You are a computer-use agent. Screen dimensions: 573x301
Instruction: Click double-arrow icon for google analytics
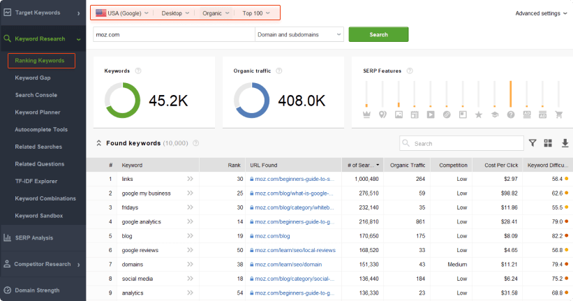190,221
